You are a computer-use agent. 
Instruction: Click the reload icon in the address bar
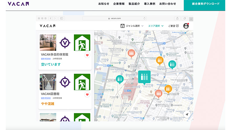coord(145,18)
